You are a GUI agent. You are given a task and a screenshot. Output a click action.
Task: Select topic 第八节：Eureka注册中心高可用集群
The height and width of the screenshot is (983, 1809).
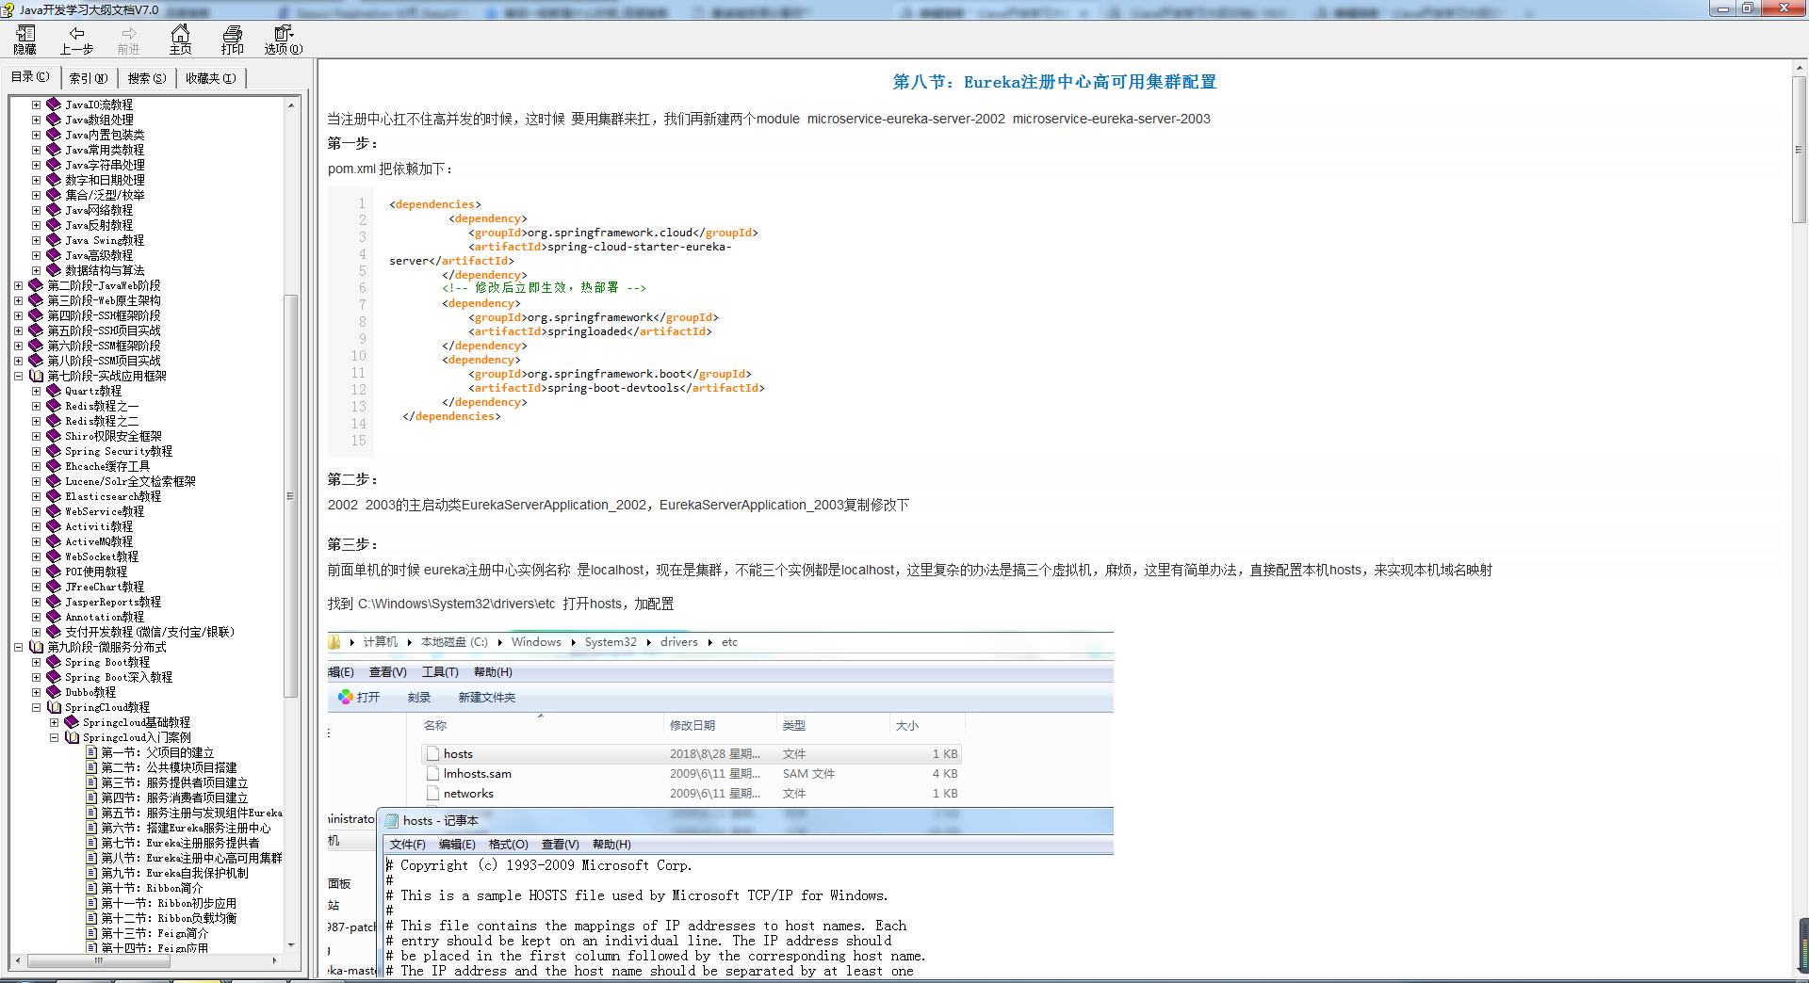[x=191, y=858]
